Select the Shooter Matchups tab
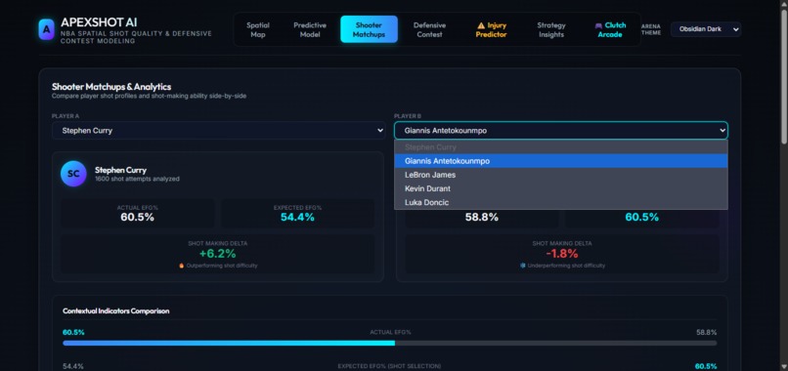Image resolution: width=788 pixels, height=371 pixels. point(369,29)
